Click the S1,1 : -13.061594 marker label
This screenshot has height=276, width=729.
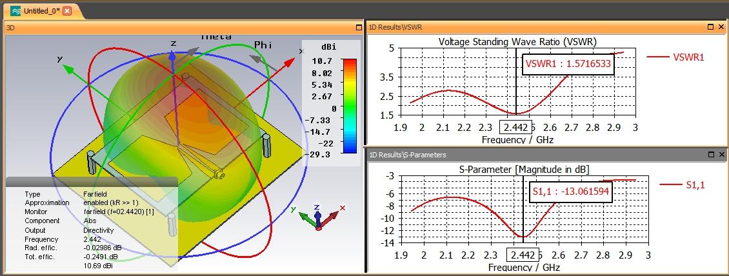(x=571, y=192)
